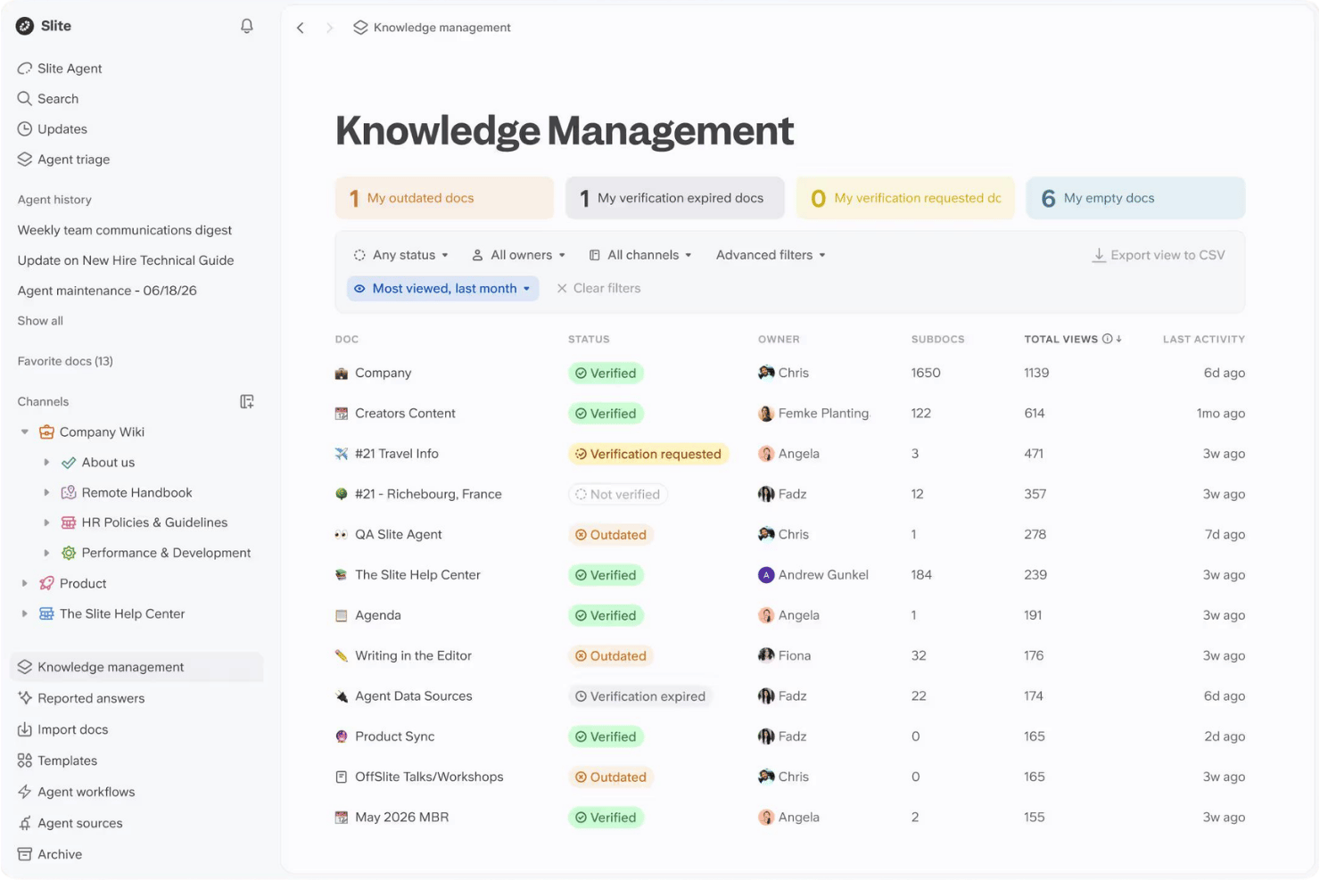Open the All owners filter dropdown
The height and width of the screenshot is (880, 1320).
(518, 255)
